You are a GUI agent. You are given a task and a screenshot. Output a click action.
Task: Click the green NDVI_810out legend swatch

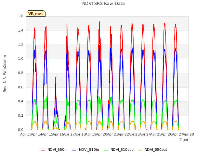[106, 150]
